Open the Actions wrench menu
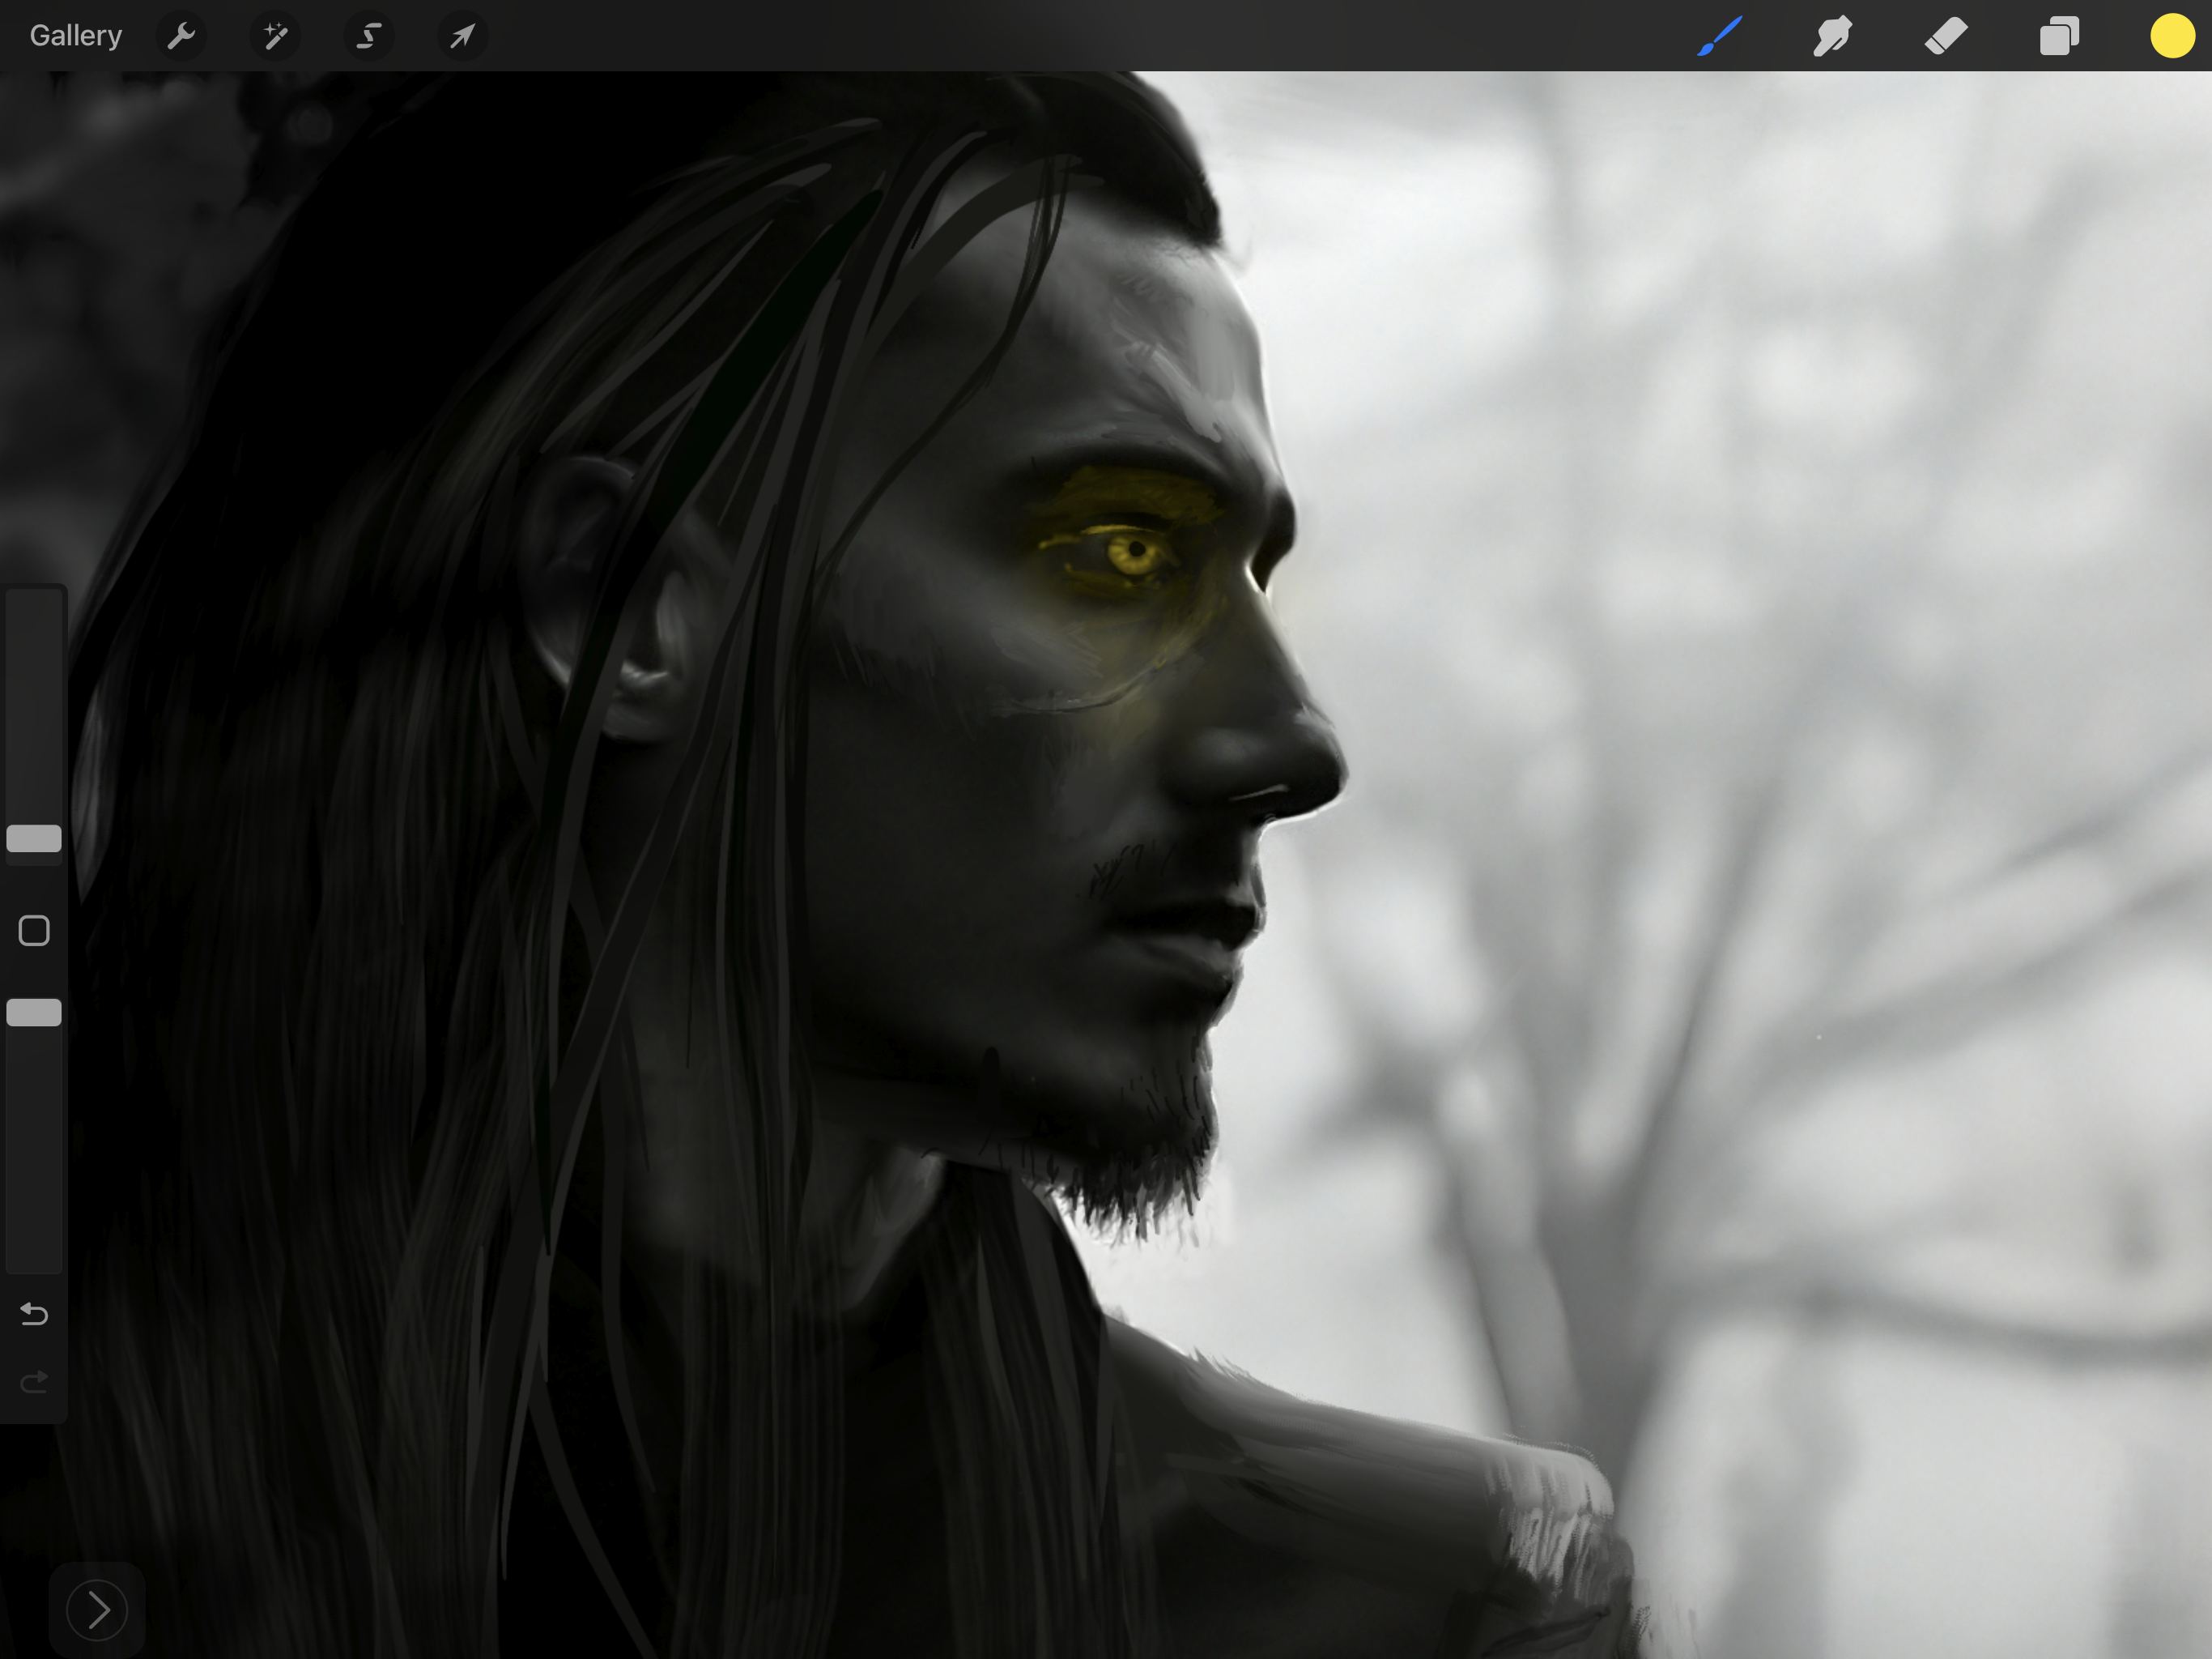Image resolution: width=2212 pixels, height=1659 pixels. [x=181, y=37]
